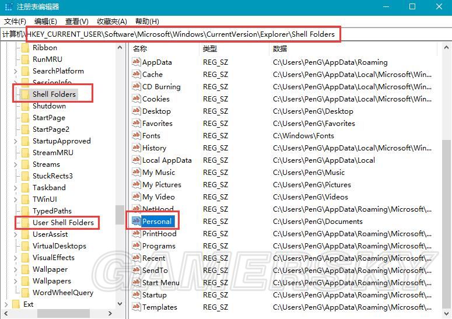Expand the VisualEffects key
The image size is (452, 319).
click(15, 258)
